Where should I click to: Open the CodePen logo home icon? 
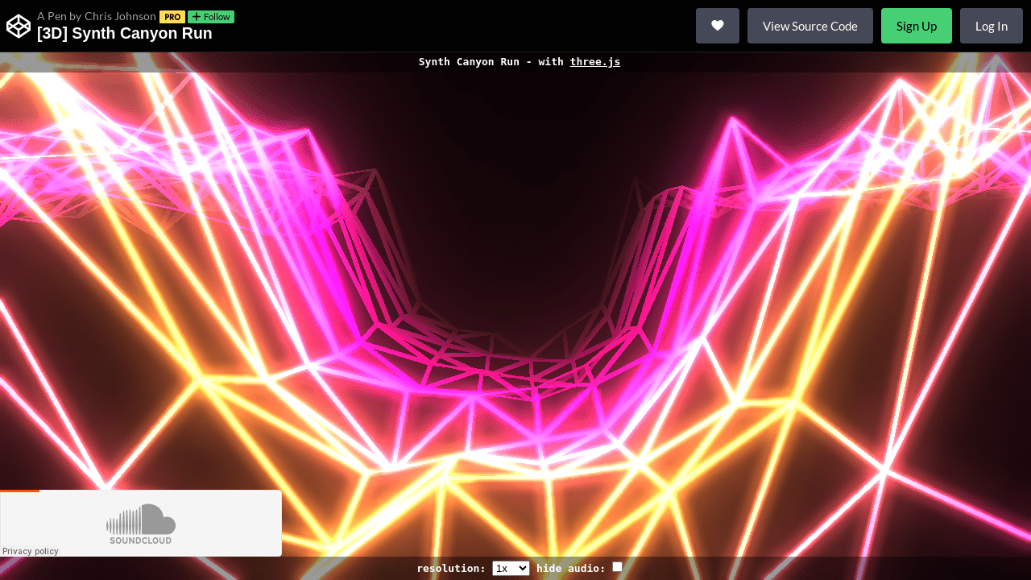19,26
